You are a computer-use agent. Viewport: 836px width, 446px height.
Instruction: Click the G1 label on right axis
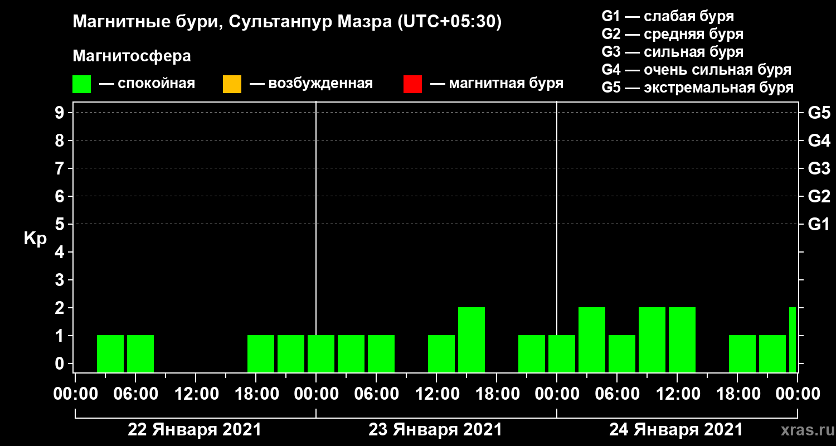tap(819, 225)
